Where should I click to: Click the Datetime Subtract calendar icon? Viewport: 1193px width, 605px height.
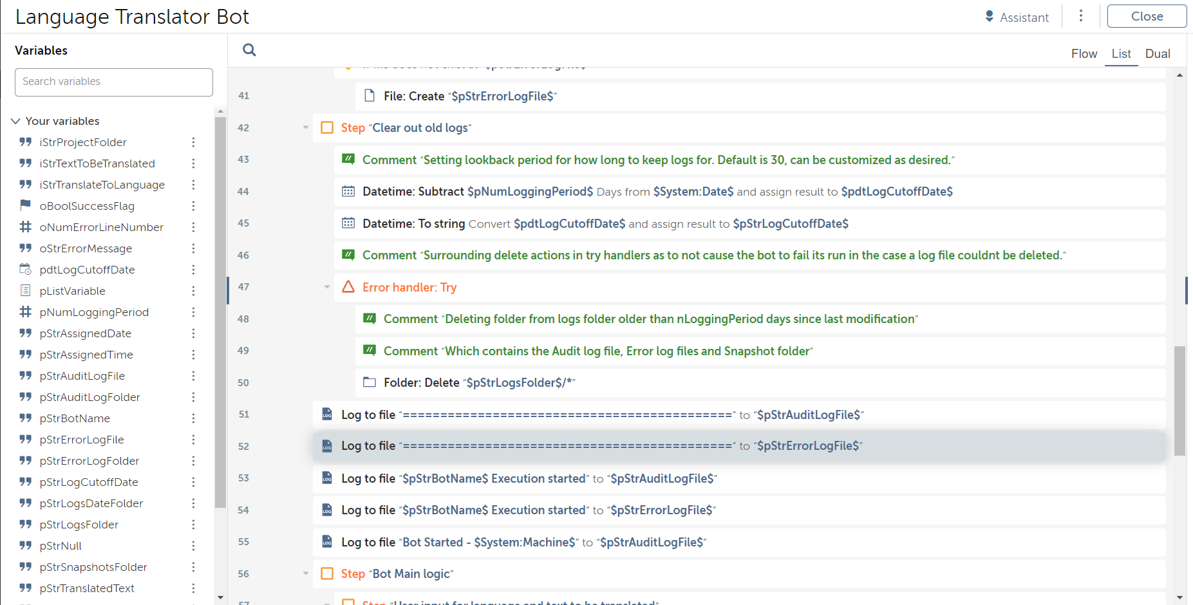point(348,191)
